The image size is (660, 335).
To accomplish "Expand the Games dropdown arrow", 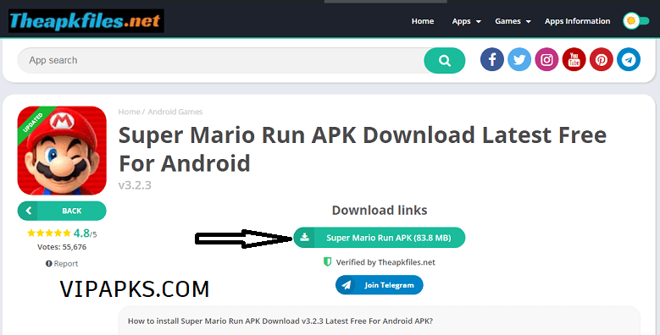I will 528,21.
